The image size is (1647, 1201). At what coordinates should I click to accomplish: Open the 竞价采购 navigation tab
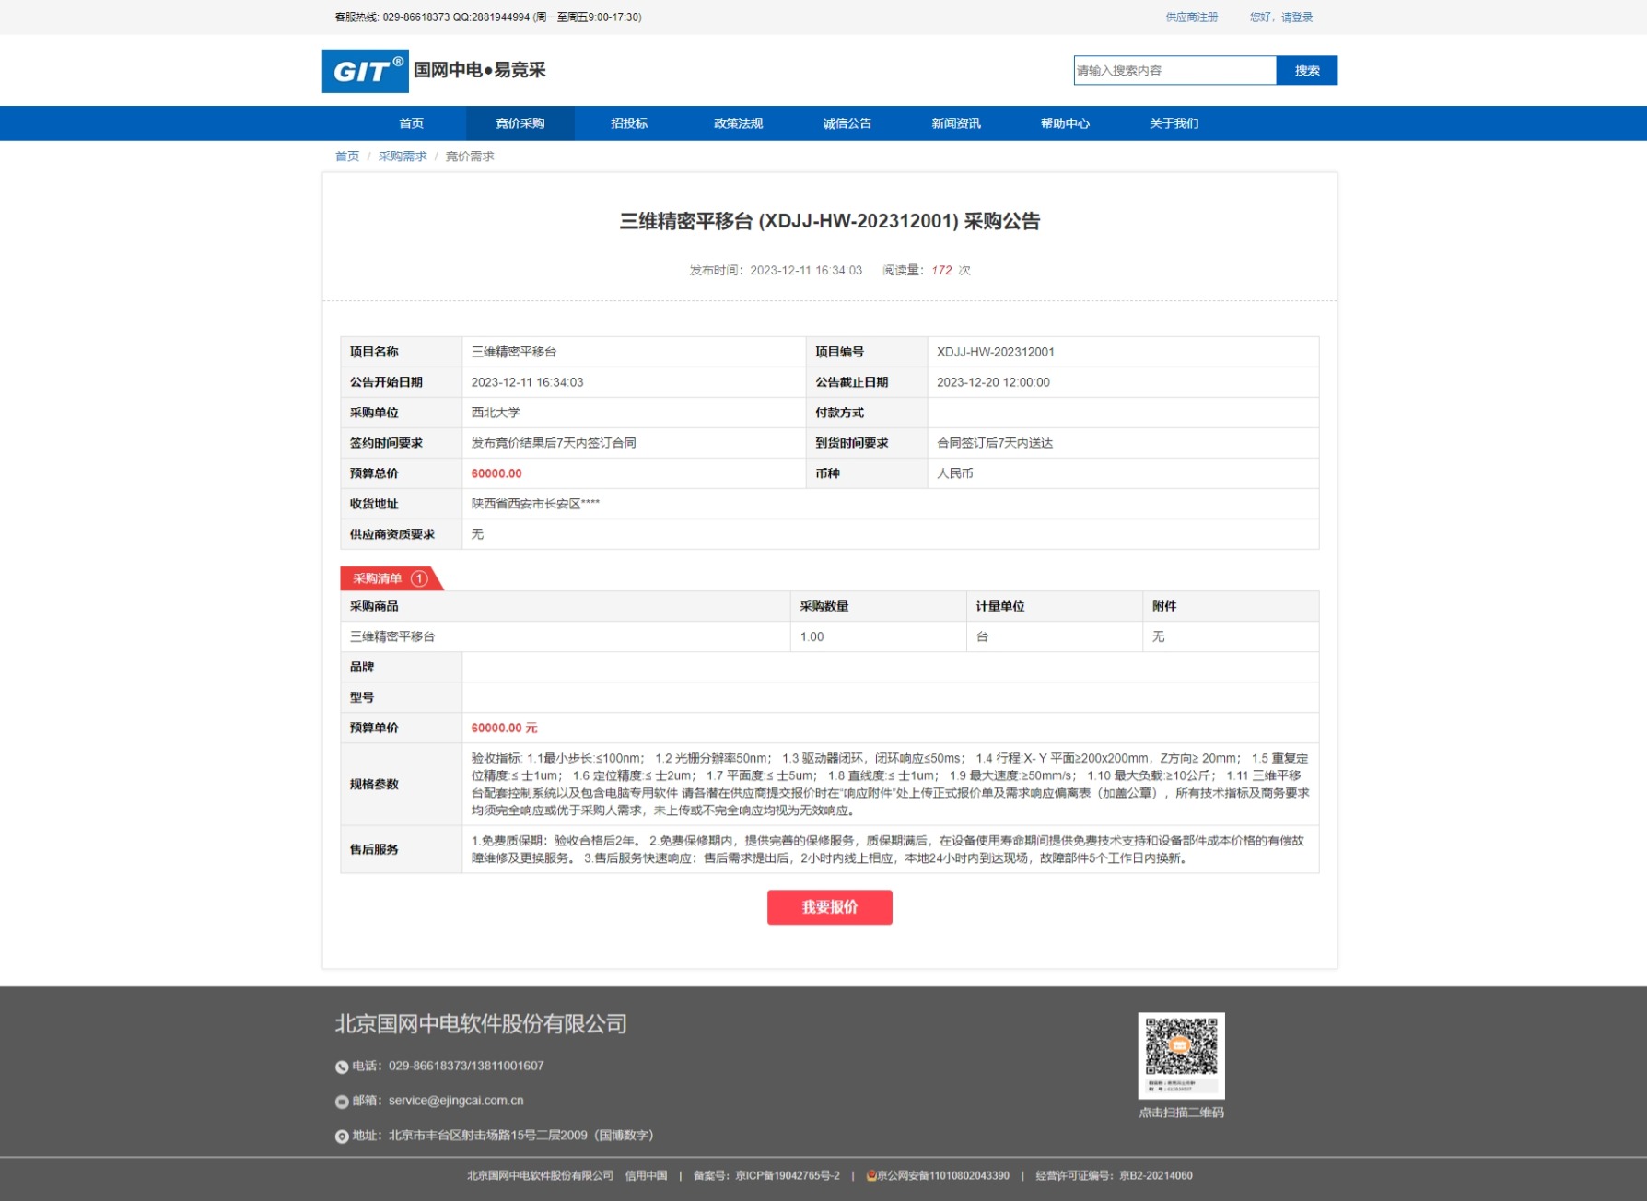coord(520,123)
